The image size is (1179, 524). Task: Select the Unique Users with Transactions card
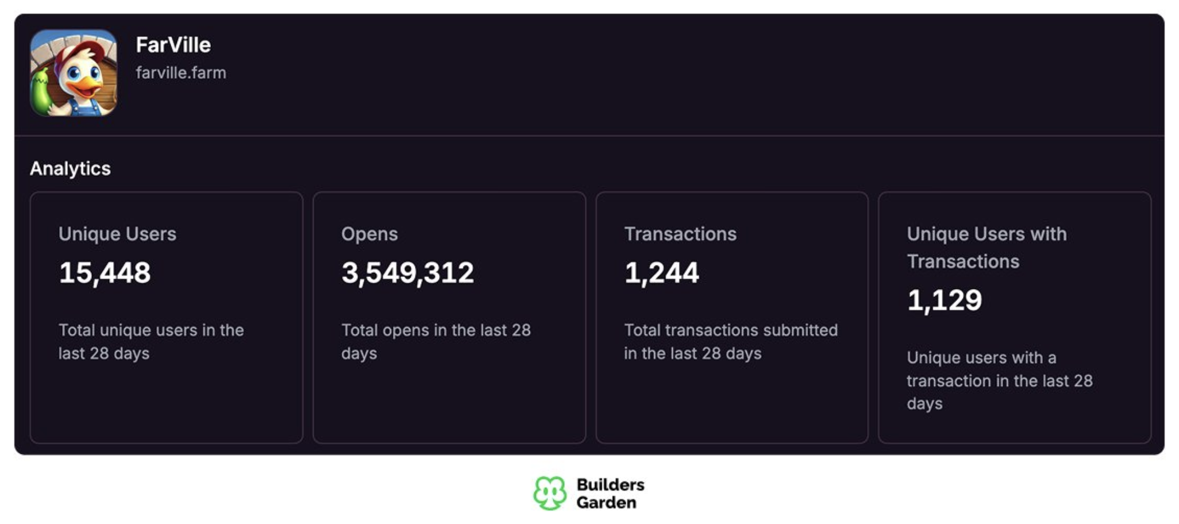[1015, 317]
